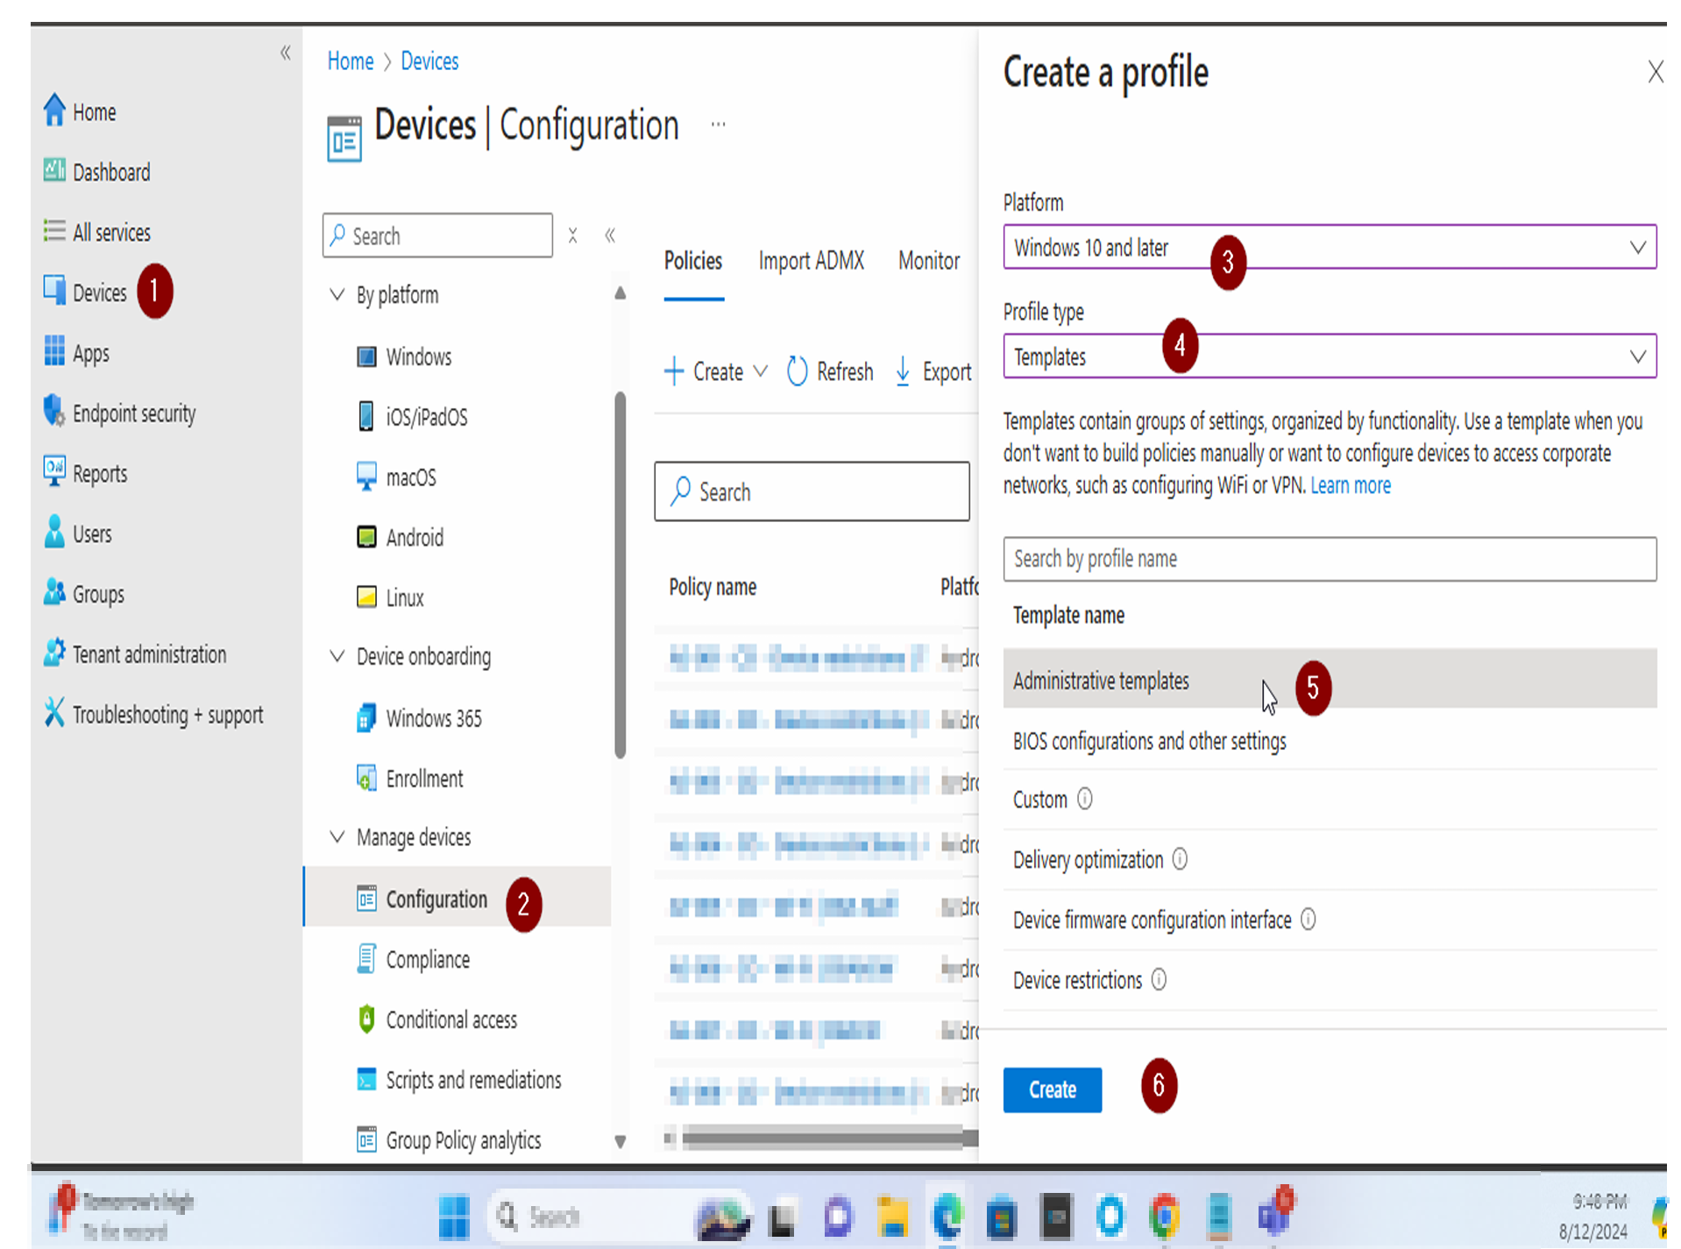The image size is (1681, 1249).
Task: Open Enrollment under Device onboarding
Action: point(409,779)
